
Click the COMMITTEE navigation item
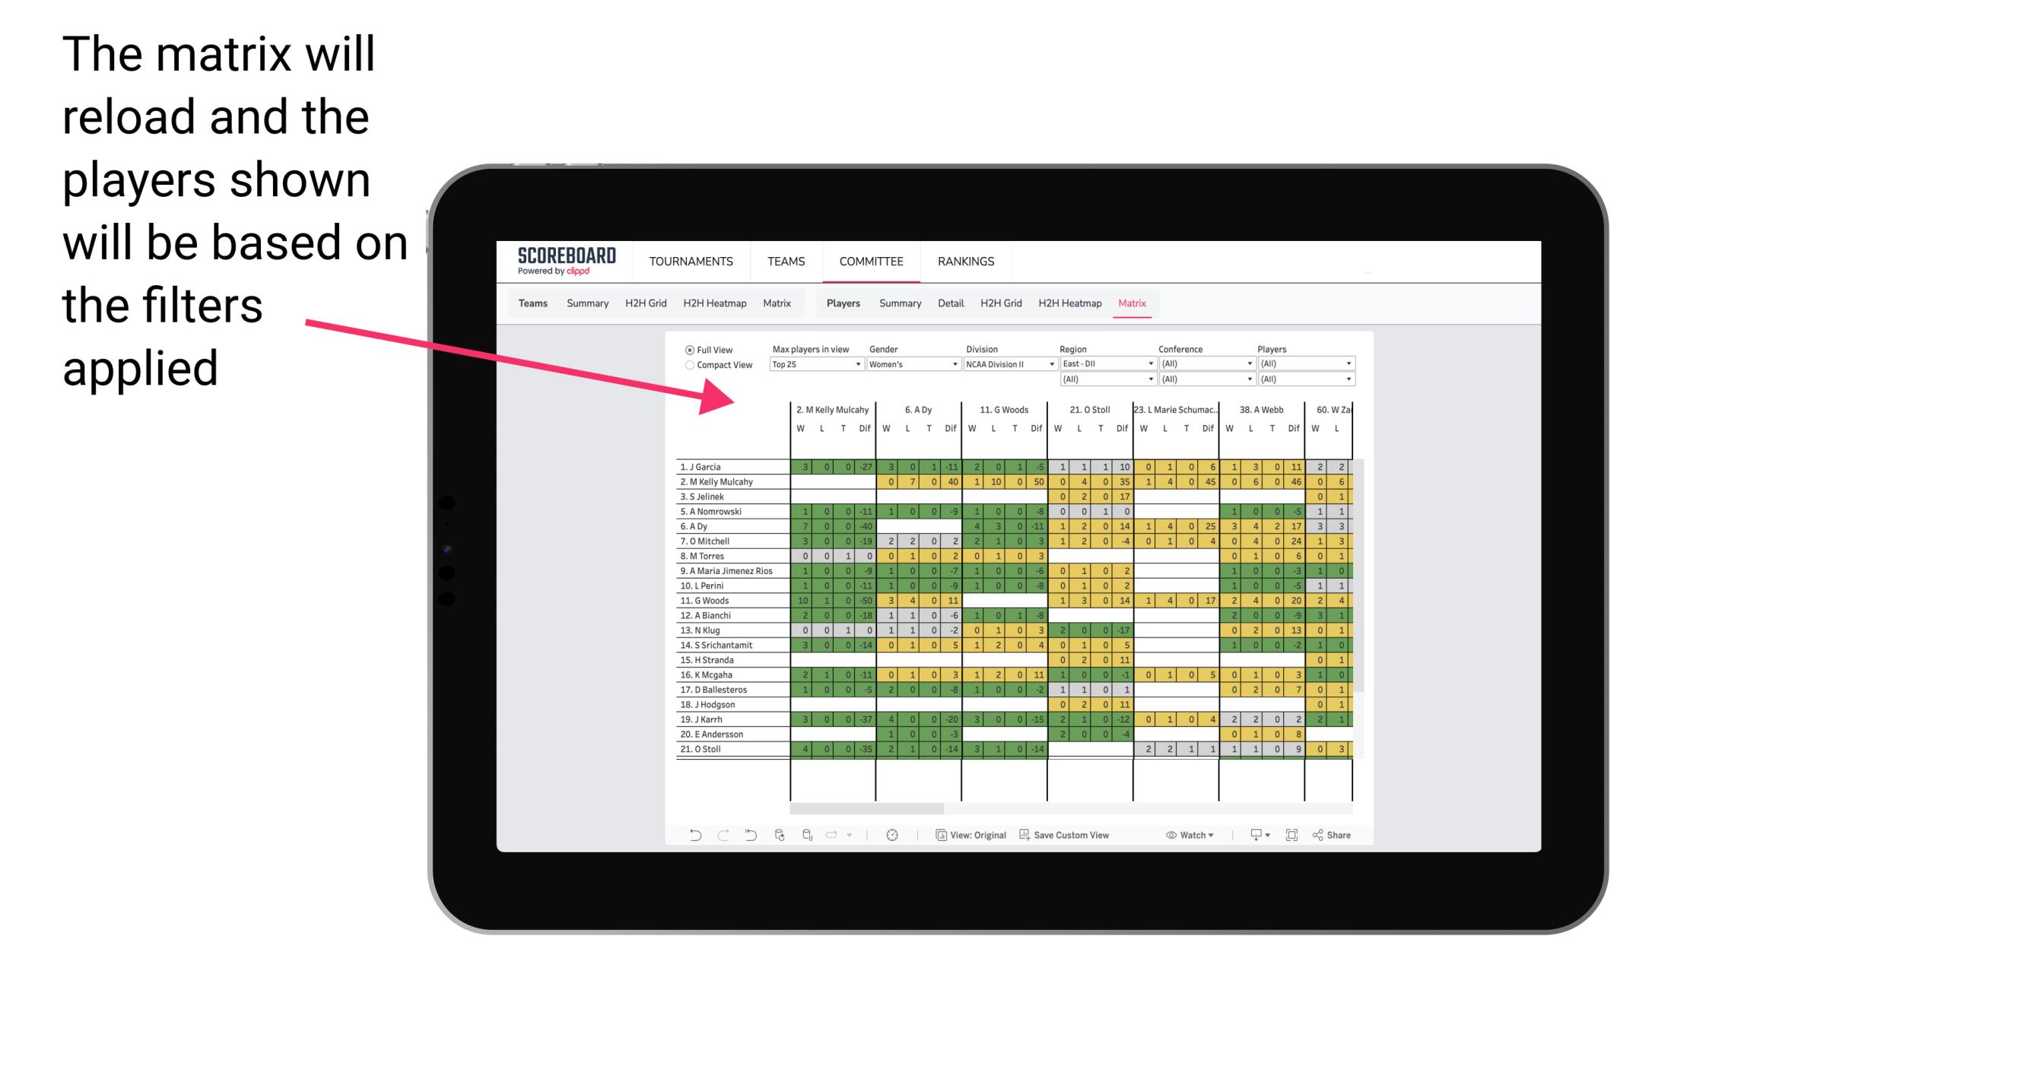coord(872,261)
